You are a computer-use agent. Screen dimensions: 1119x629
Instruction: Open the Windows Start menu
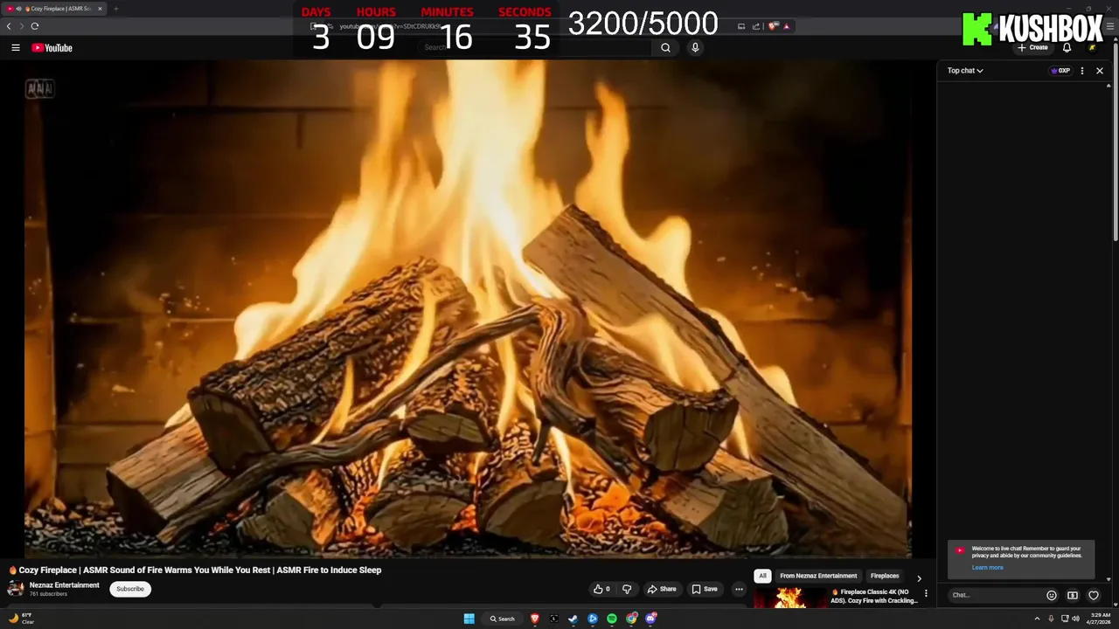tap(469, 619)
